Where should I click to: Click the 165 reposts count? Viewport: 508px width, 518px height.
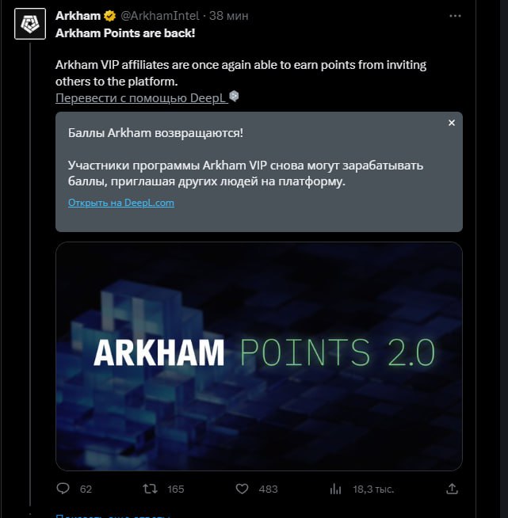point(175,489)
